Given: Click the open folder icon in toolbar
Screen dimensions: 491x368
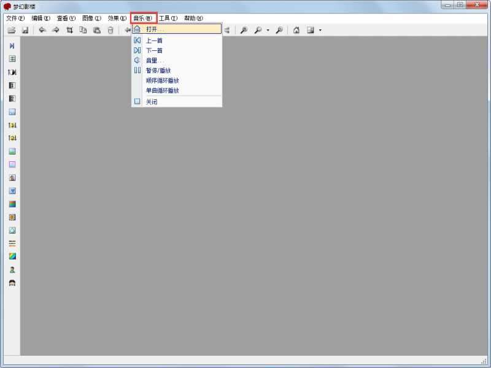Looking at the screenshot, I should [12, 30].
